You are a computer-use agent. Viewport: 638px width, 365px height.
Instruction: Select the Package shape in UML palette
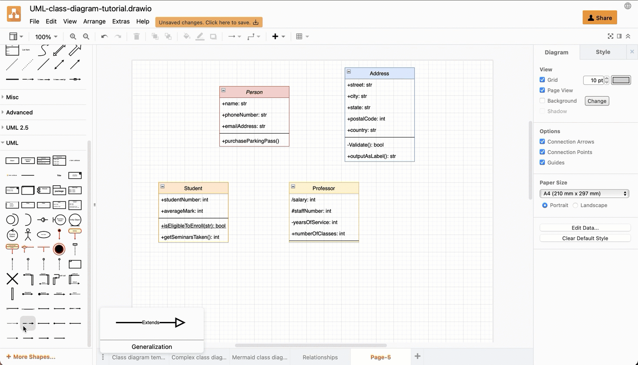click(x=59, y=190)
